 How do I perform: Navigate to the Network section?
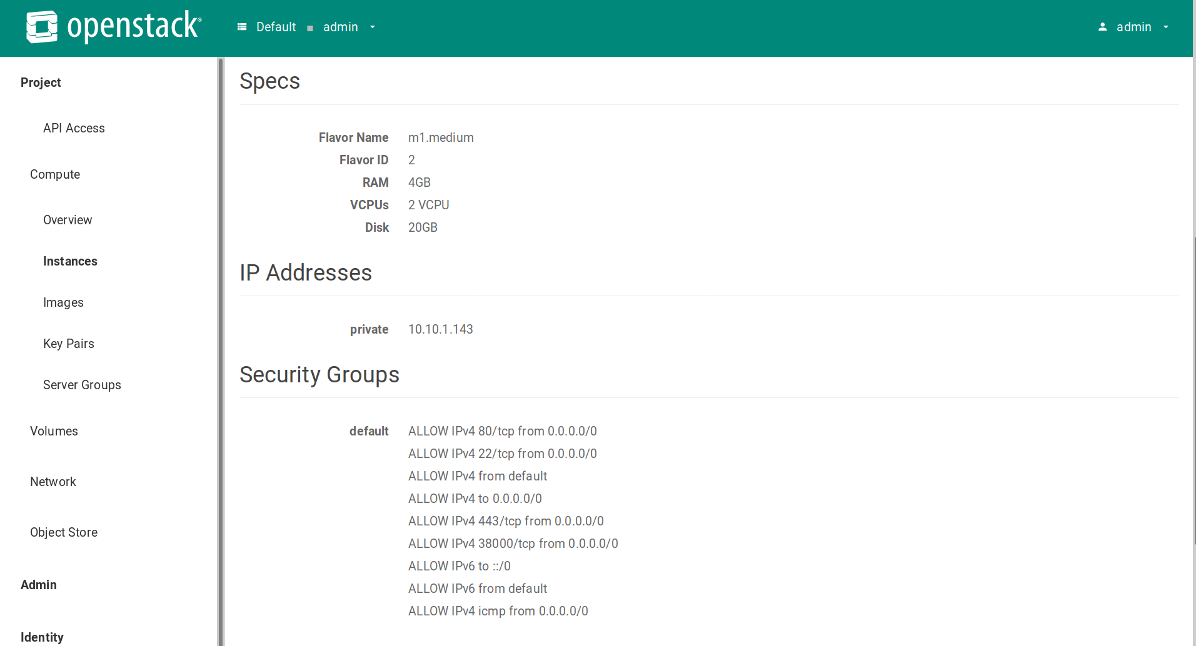coord(53,482)
